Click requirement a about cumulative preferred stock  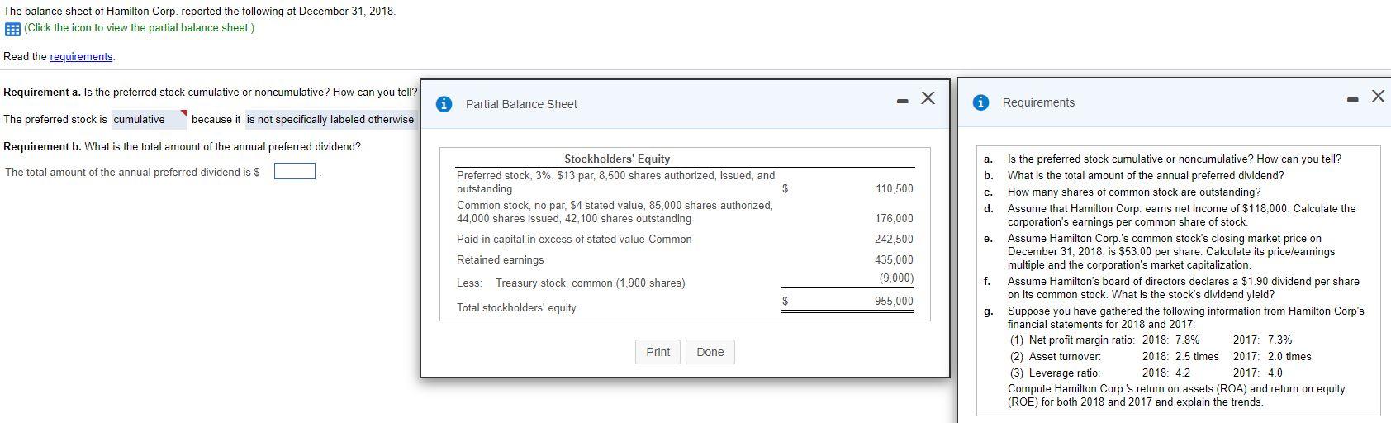[1174, 159]
